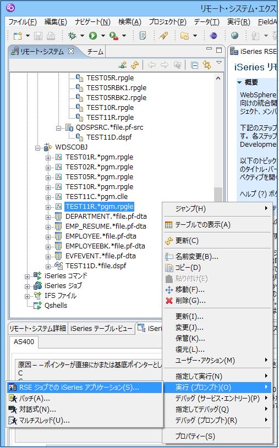Switch to the チーム tab
279x448 pixels.
(95, 52)
